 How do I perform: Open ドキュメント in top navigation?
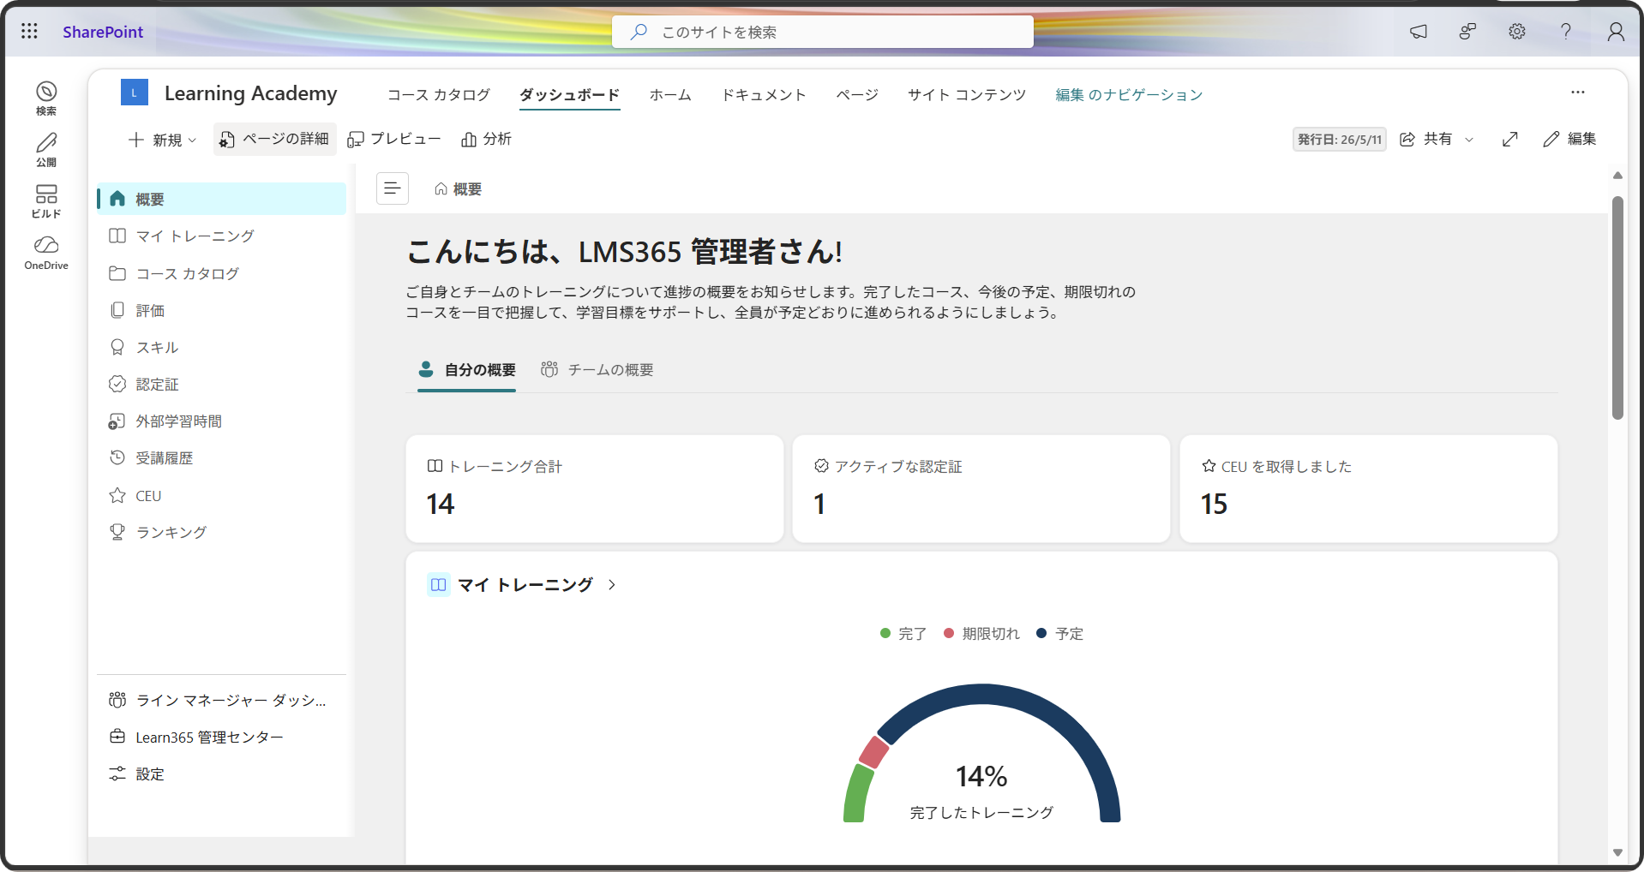(x=764, y=94)
